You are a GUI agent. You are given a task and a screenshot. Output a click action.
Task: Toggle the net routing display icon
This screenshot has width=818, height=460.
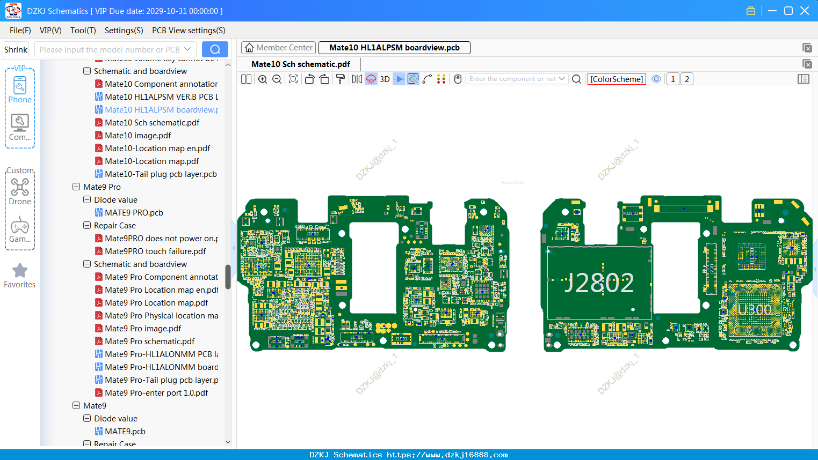coord(413,79)
